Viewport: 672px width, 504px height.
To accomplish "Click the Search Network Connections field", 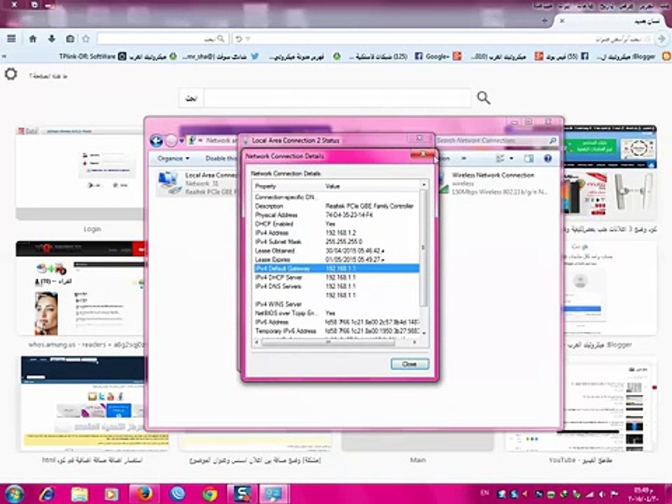I will pyautogui.click(x=496, y=141).
